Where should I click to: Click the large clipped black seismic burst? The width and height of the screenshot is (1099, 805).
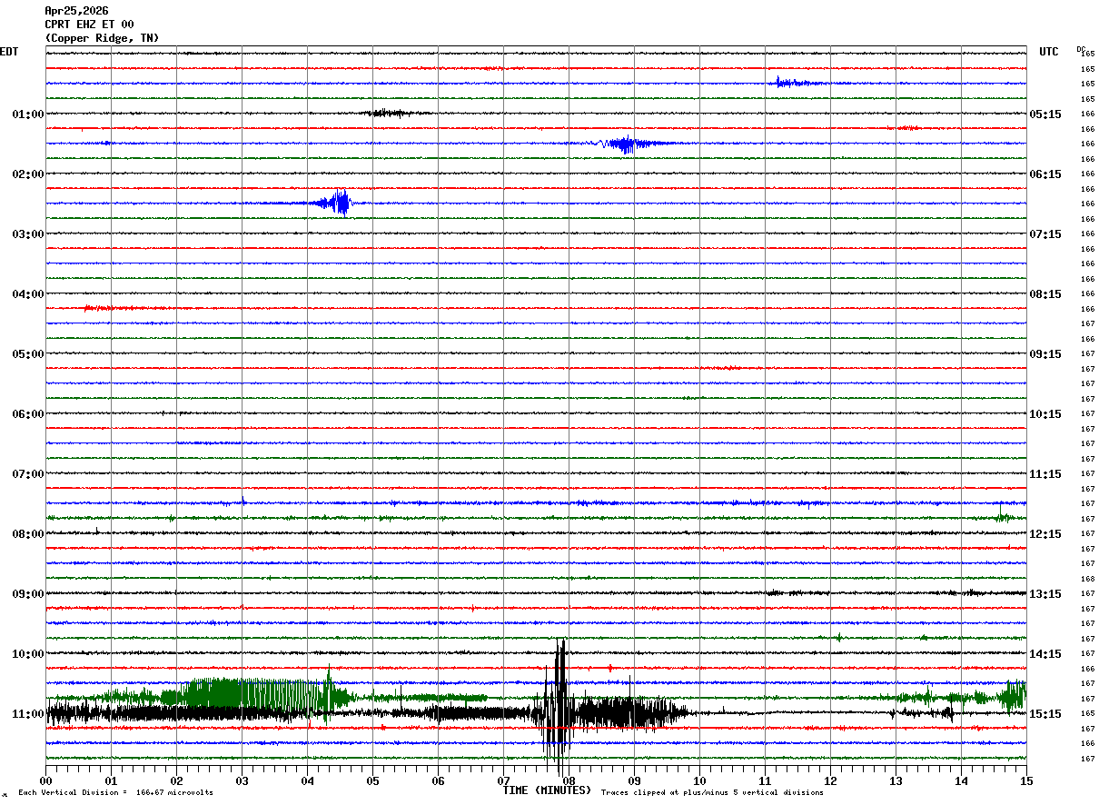click(558, 700)
